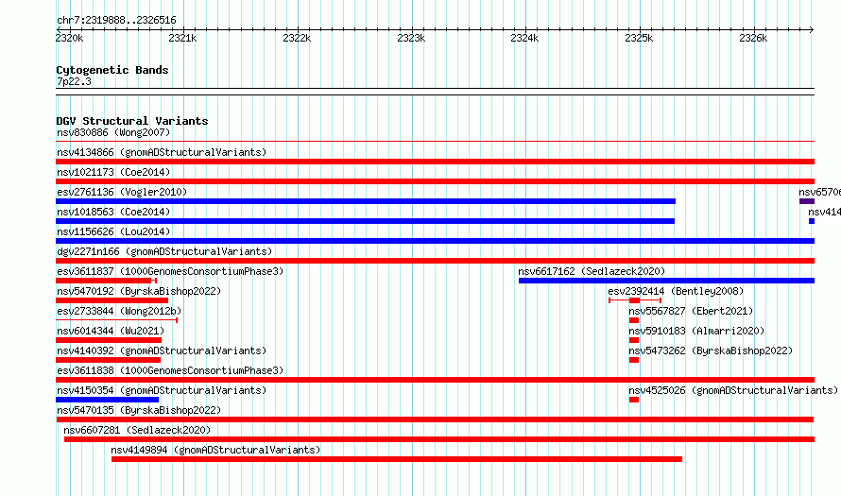The width and height of the screenshot is (841, 496).
Task: Open the nsv4525026 (gnomADStructuralVariants) label
Action: click(733, 390)
